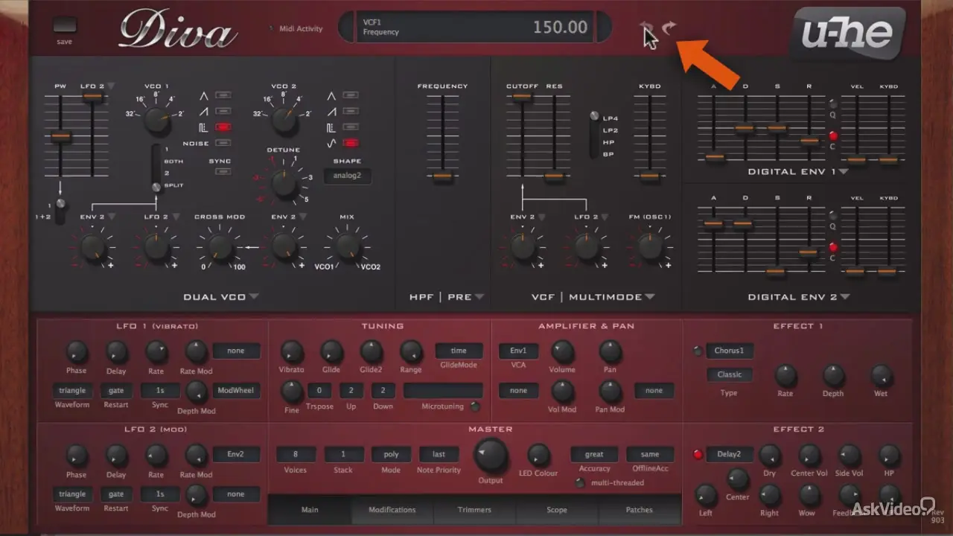
Task: Click the Effect 1 Depth knob
Action: pyautogui.click(x=833, y=375)
